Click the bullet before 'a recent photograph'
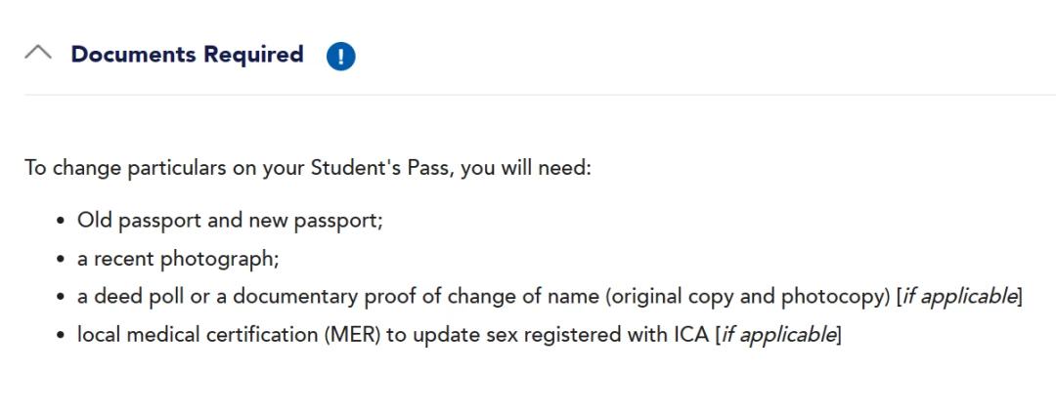Viewport: 1056px width, 415px height. tap(62, 259)
